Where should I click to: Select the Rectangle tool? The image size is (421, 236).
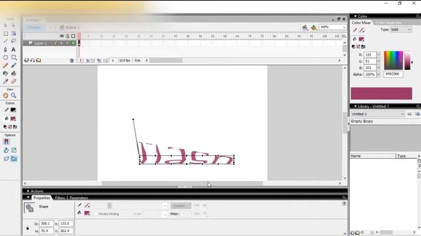click(x=13, y=57)
